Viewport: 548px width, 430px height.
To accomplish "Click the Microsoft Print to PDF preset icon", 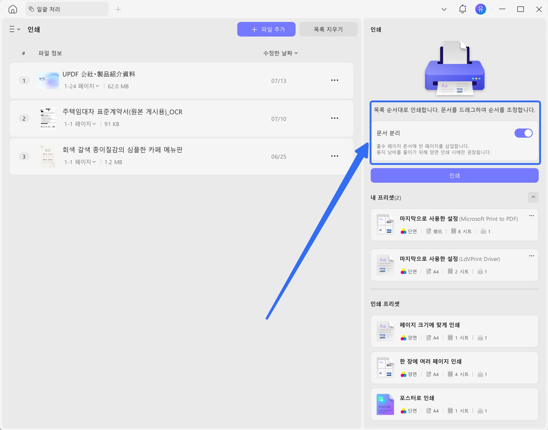I will click(385, 225).
